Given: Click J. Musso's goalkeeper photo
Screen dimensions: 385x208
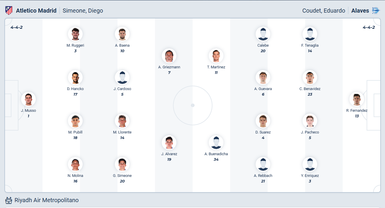Looking at the screenshot, I should 28,99.
